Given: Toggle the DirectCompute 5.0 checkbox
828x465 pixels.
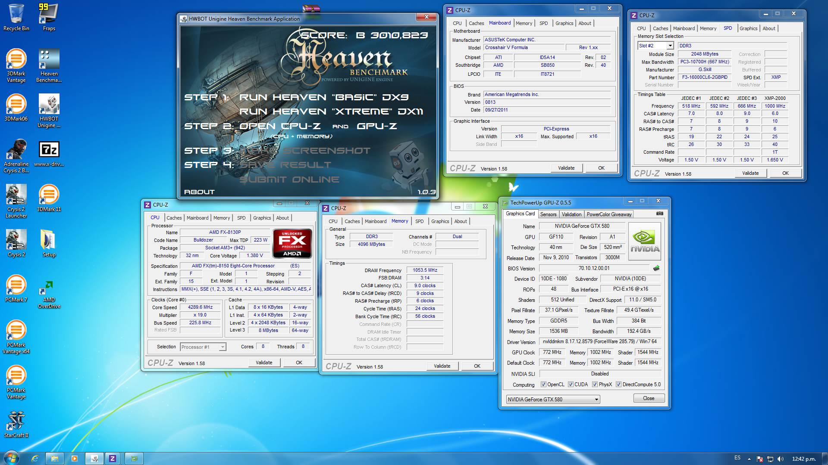Looking at the screenshot, I should (x=618, y=384).
